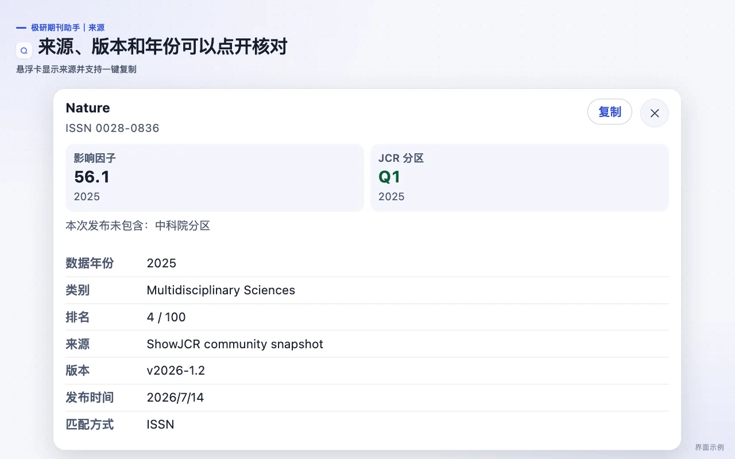Click the "发布时间" row label
735x459 pixels.
coord(90,398)
